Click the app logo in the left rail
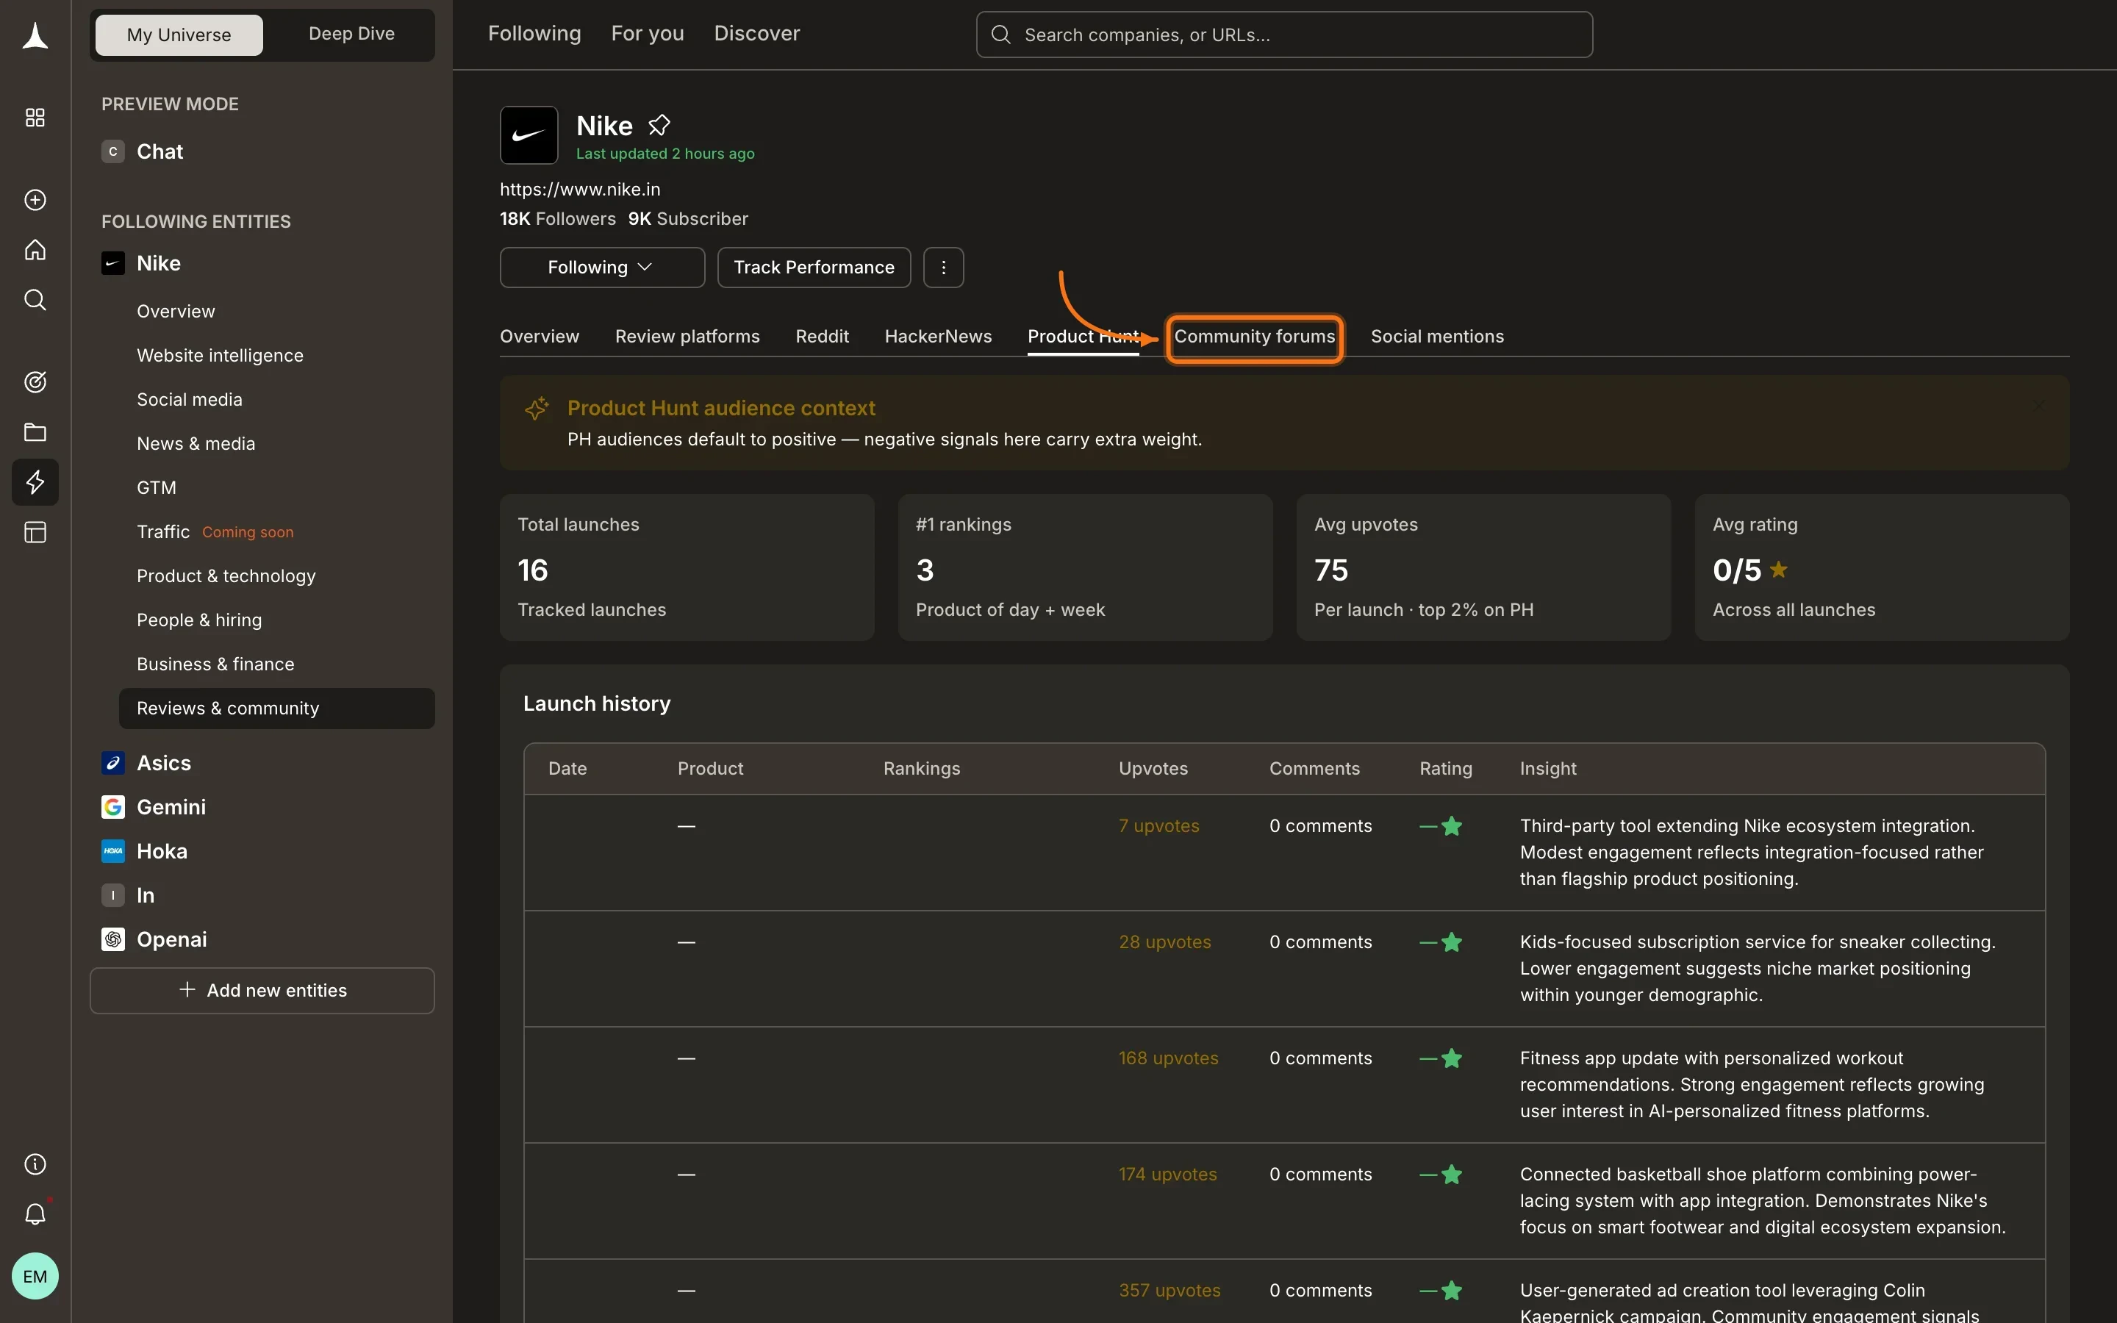 [35, 36]
